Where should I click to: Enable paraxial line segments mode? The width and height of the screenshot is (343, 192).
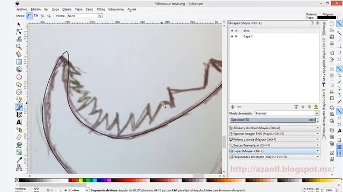(x=49, y=15)
